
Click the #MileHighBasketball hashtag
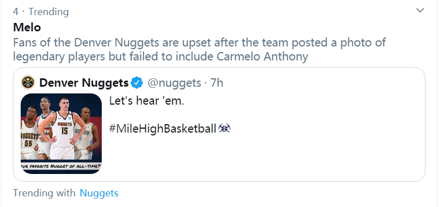[163, 129]
